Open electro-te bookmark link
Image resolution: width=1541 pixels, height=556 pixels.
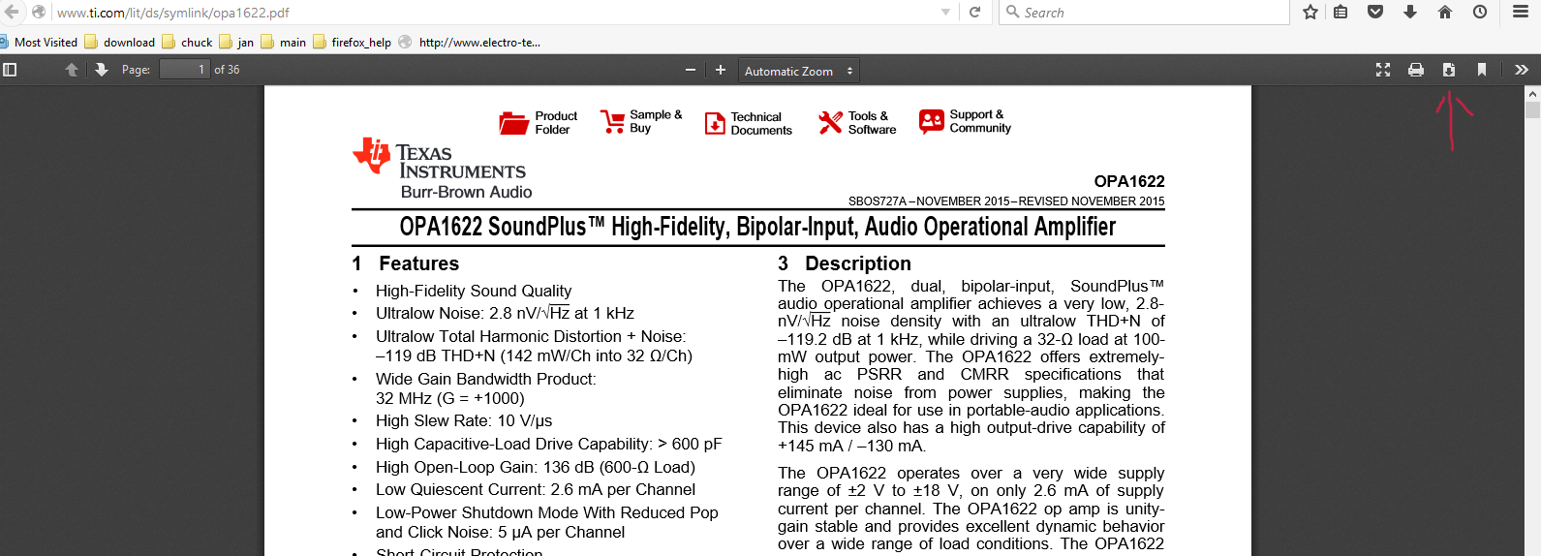[x=471, y=43]
